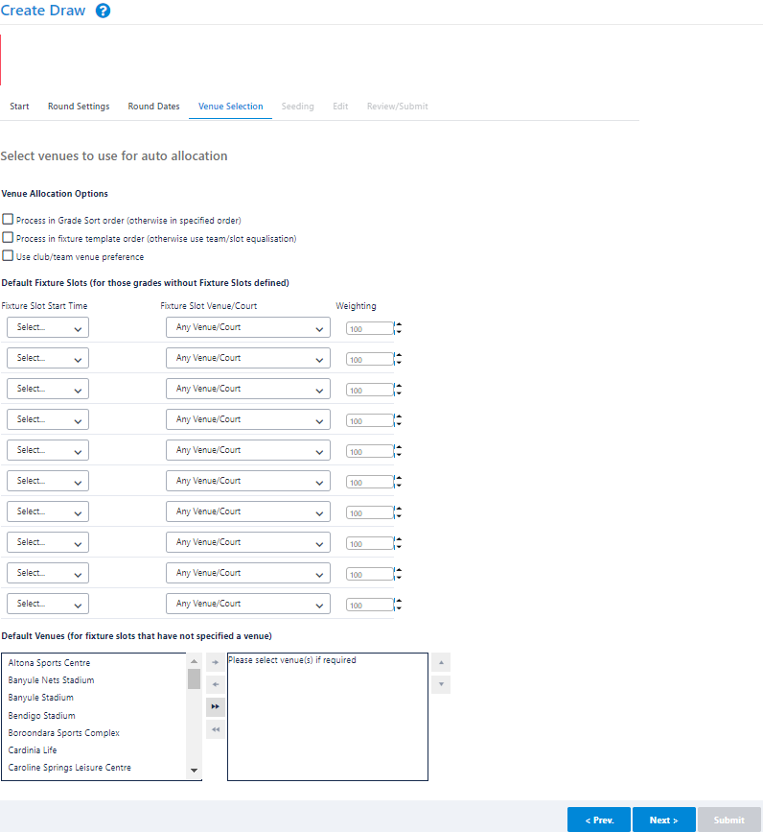
Task: Open second Fixture Slot Start Time dropdown
Action: 48,358
